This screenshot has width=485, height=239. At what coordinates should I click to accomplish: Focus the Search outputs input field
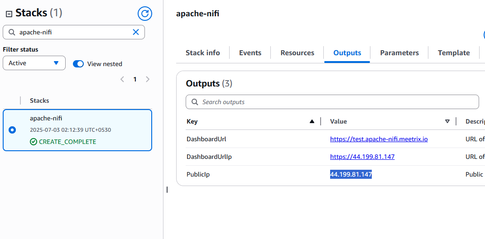point(332,102)
